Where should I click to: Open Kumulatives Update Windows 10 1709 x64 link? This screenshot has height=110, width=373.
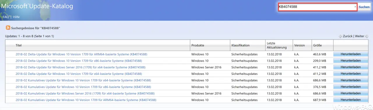[x=83, y=80]
